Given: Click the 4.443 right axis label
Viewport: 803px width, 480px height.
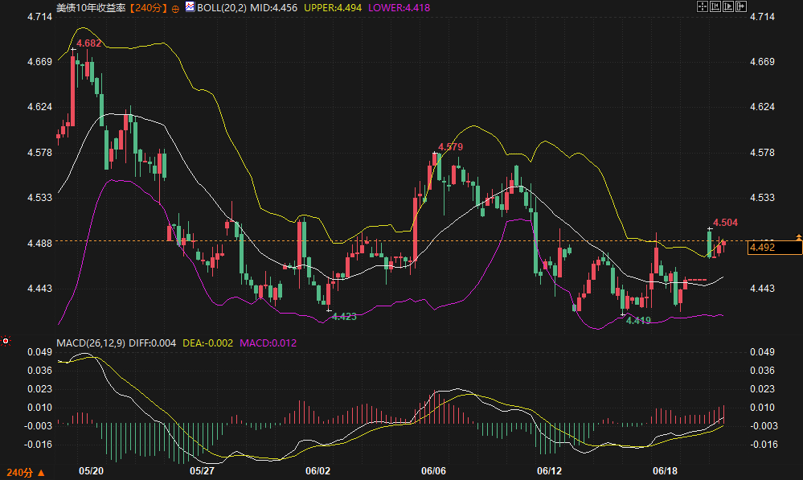Looking at the screenshot, I should [x=763, y=289].
